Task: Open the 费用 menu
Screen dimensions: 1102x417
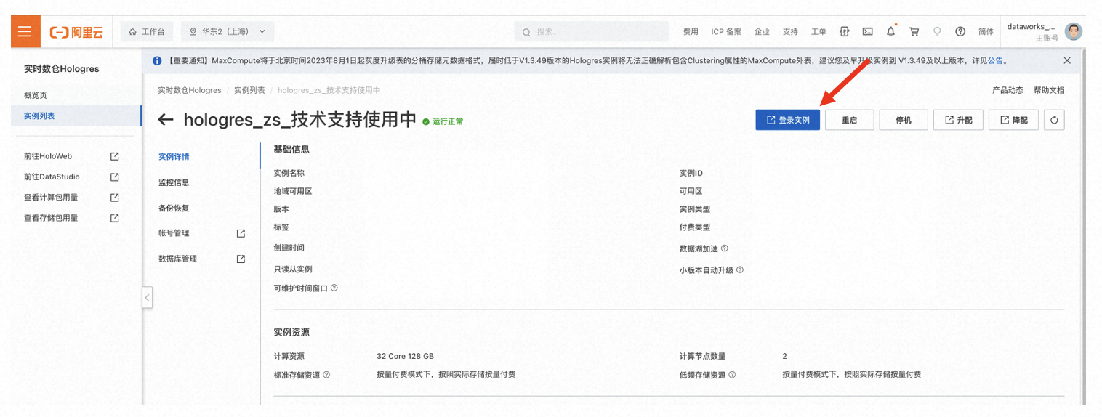Action: point(691,32)
